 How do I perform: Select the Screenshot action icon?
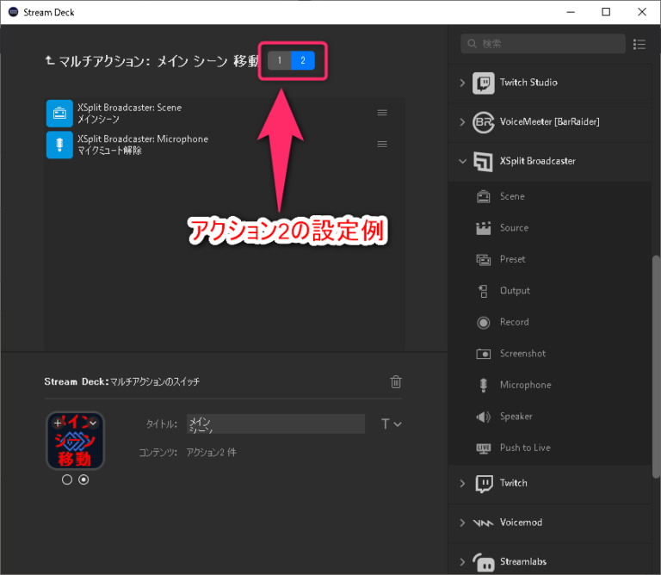(484, 354)
